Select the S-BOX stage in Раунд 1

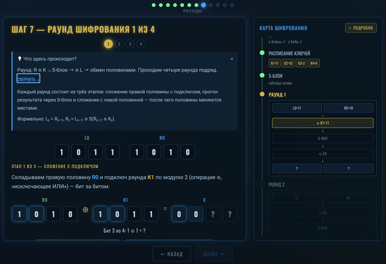[323, 138]
